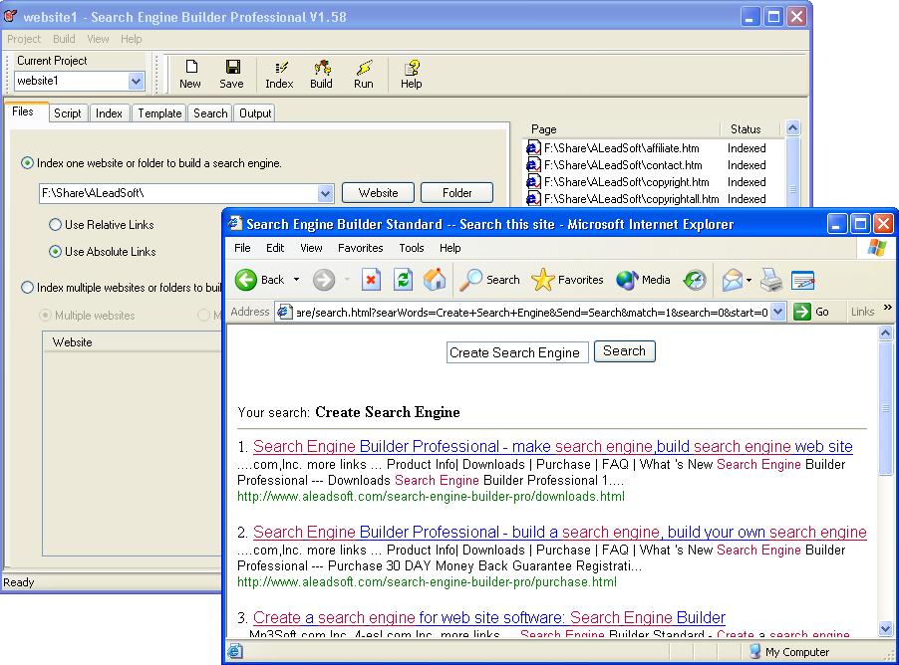Open the third result Create a search engine
This screenshot has width=899, height=665.
pyautogui.click(x=489, y=617)
